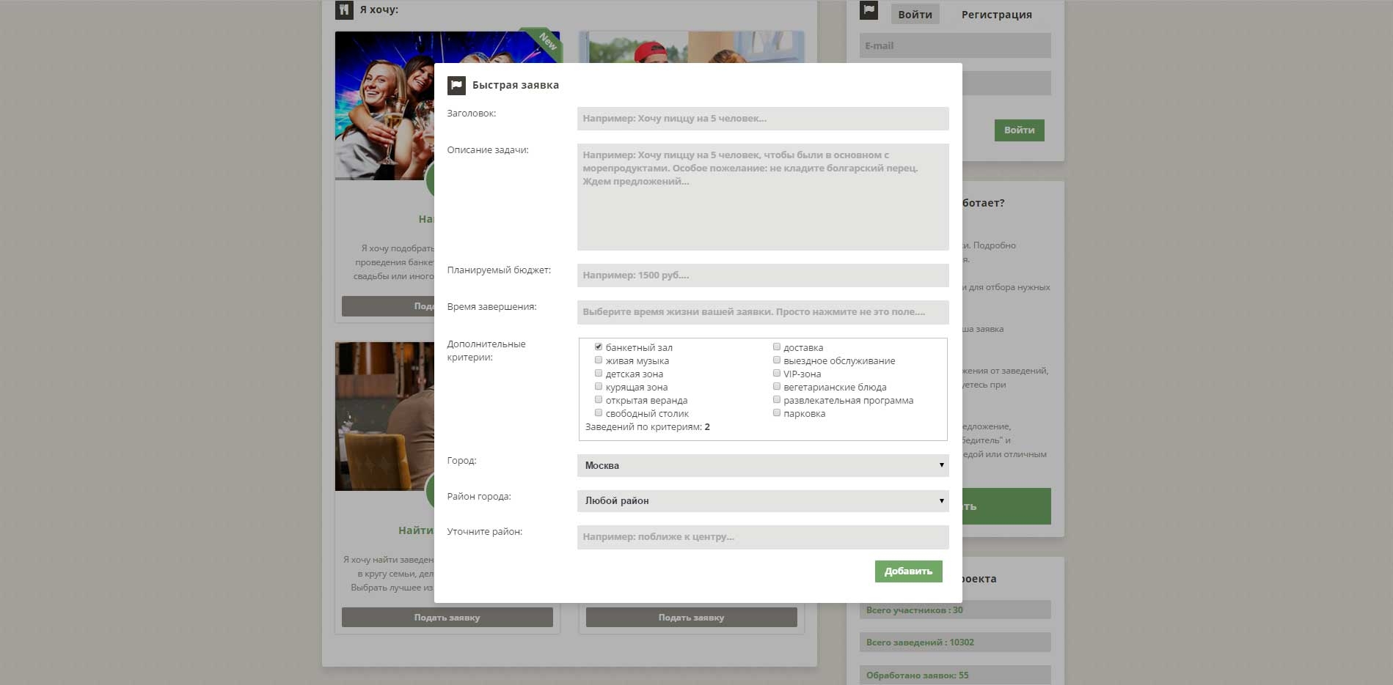Screen dimensions: 1393x685
Task: Focus the Заголовок input field
Action: pyautogui.click(x=763, y=119)
